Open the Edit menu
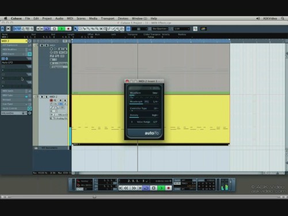The height and width of the screenshot is (216, 288). pos(36,18)
